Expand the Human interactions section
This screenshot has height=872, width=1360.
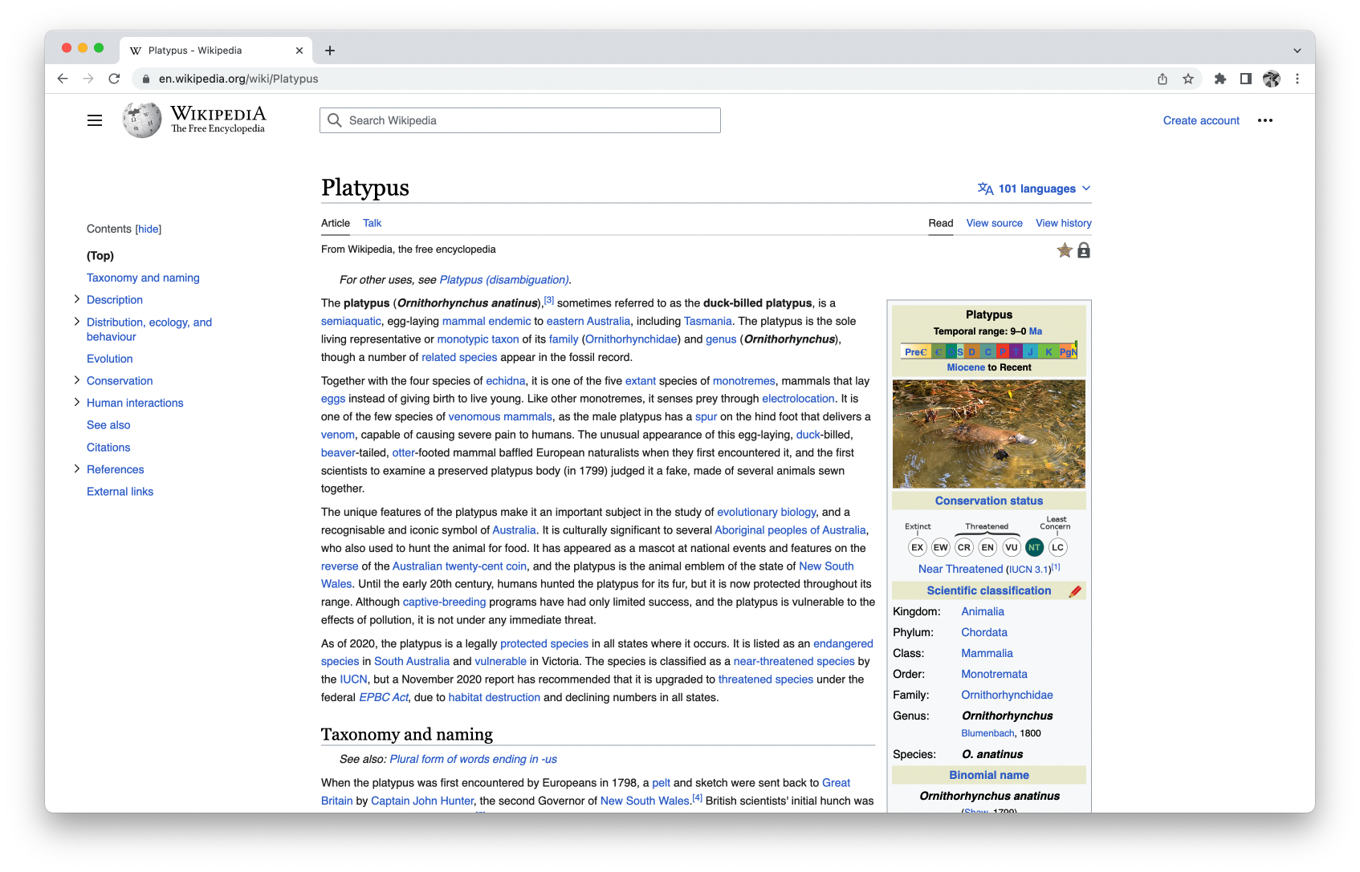pos(76,402)
